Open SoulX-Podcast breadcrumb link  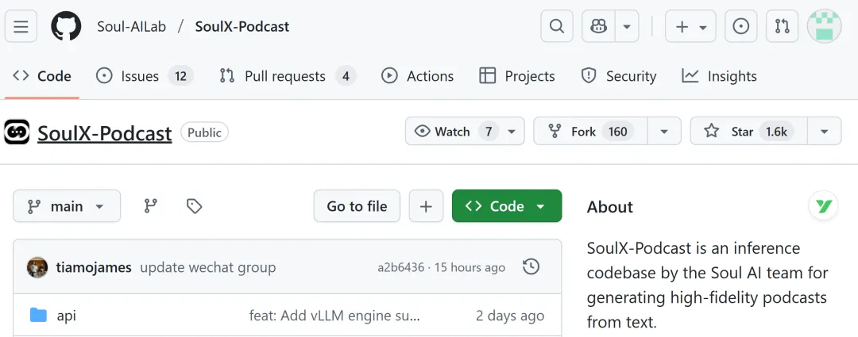(x=242, y=26)
